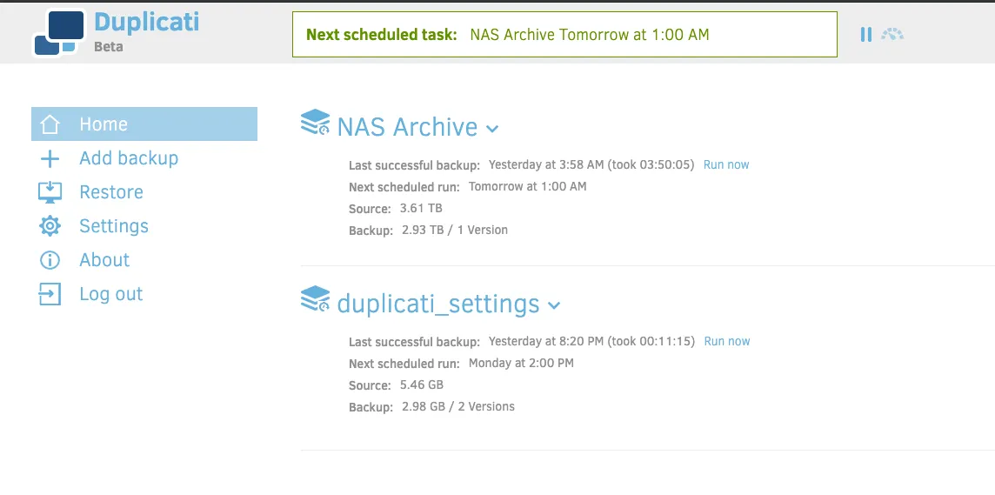Click the '5.46 GB' source size
Image resolution: width=995 pixels, height=495 pixels.
[421, 385]
